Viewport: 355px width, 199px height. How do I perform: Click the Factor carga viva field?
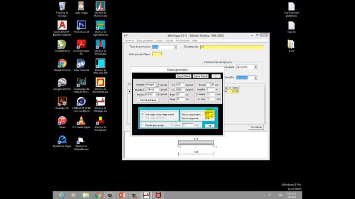pyautogui.click(x=209, y=118)
